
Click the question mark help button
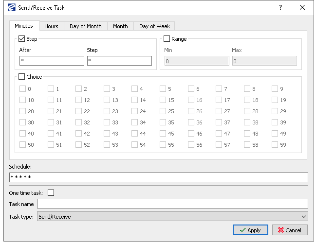(280, 7)
